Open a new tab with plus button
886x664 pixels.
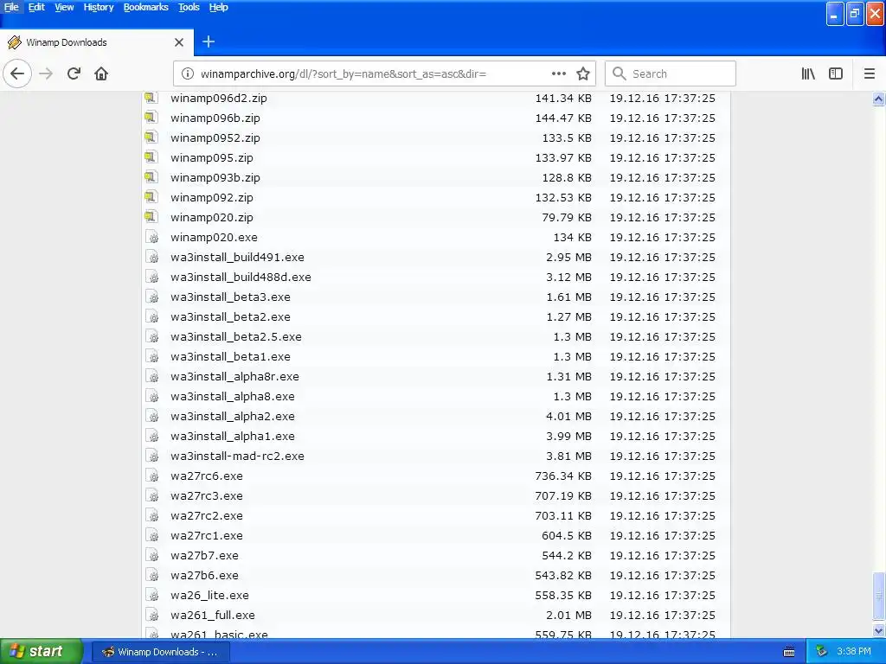click(208, 41)
